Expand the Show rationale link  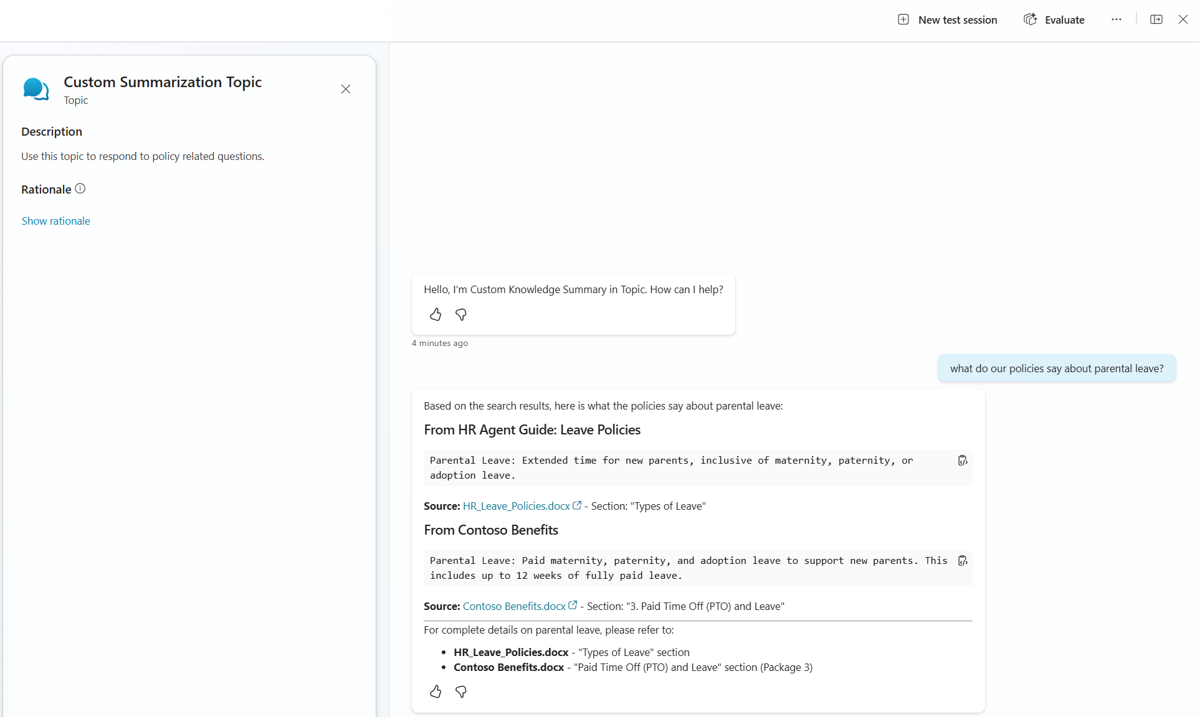click(x=56, y=221)
